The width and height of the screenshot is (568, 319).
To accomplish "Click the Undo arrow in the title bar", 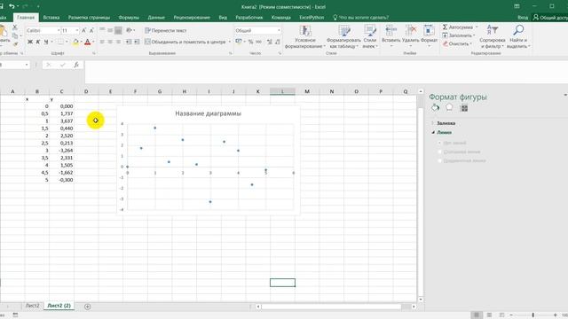I will [12, 6].
